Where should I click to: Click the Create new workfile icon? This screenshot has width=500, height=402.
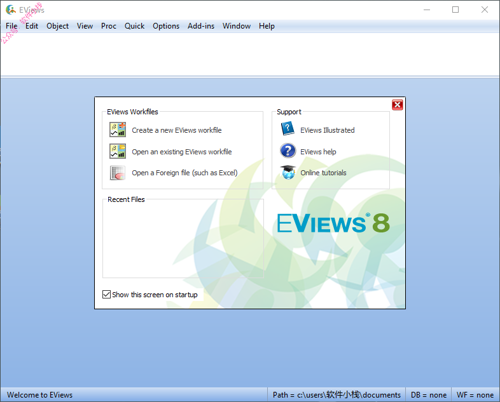tap(117, 130)
